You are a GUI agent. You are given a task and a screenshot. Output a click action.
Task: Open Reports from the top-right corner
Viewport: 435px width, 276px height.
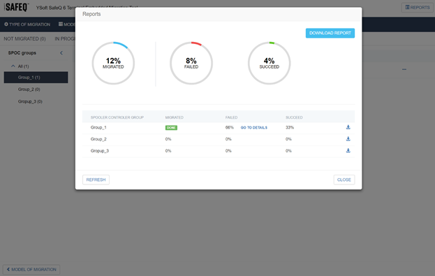(x=418, y=8)
